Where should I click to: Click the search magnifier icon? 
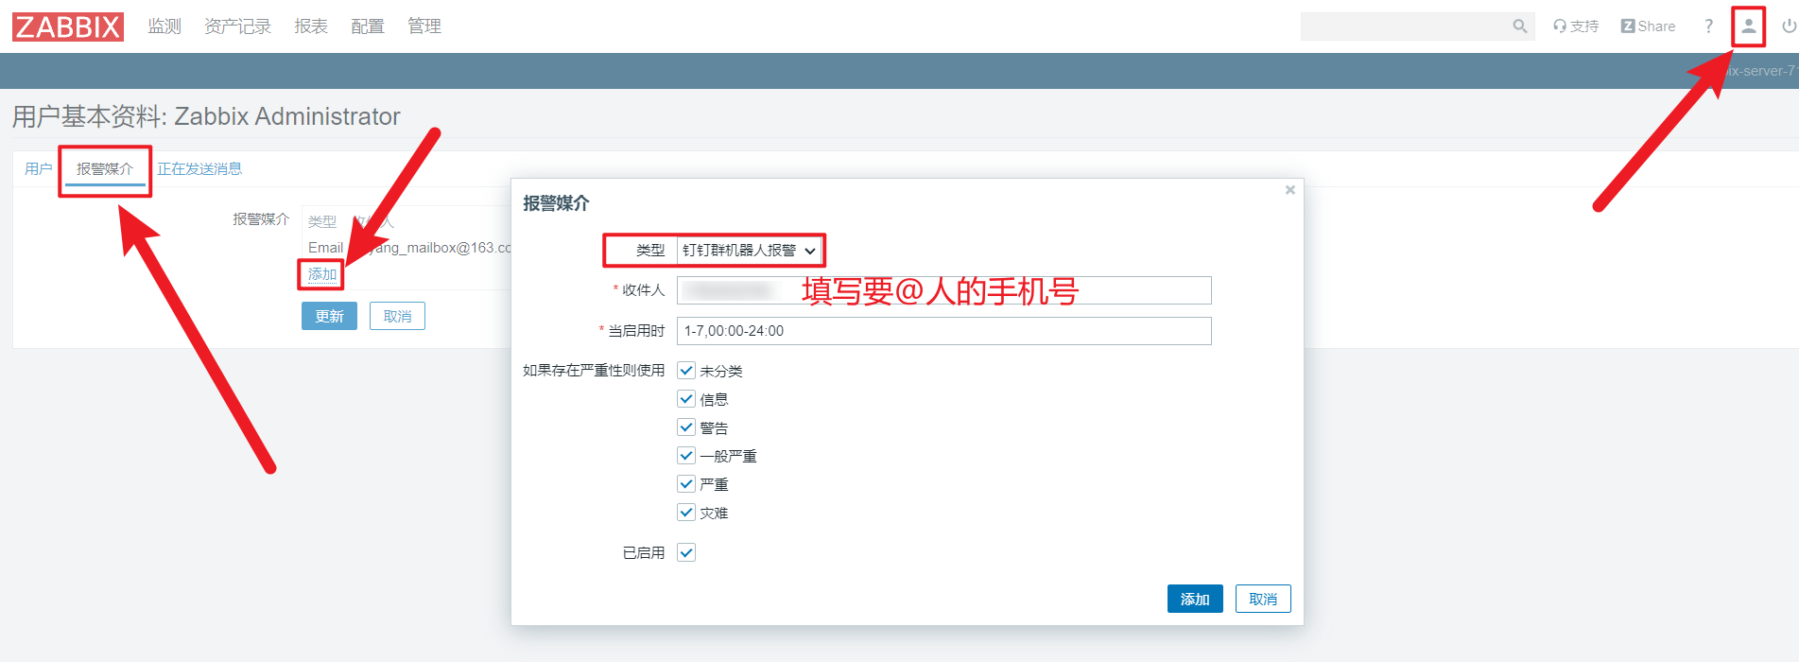1519,26
